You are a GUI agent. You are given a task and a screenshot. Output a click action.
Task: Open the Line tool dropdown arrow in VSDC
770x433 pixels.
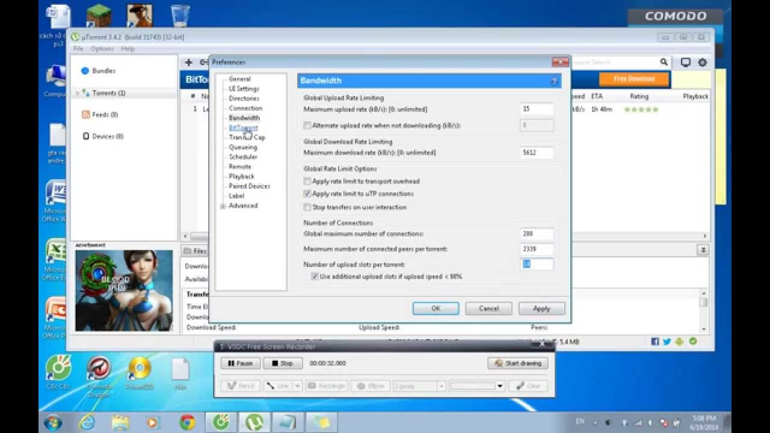(x=297, y=386)
